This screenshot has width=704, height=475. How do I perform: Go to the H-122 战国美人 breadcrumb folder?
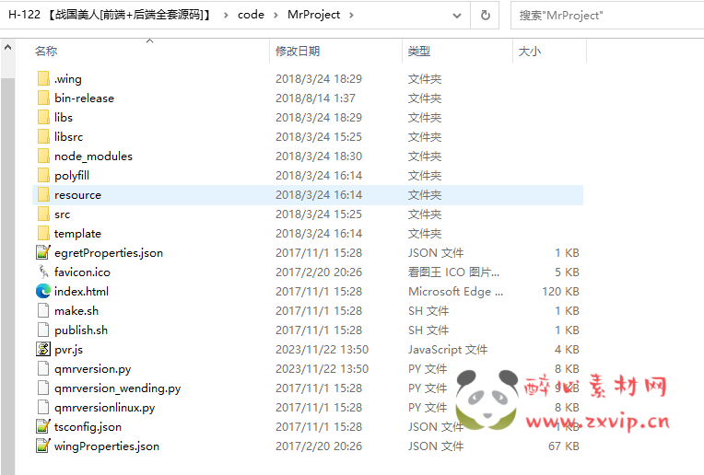tap(109, 15)
